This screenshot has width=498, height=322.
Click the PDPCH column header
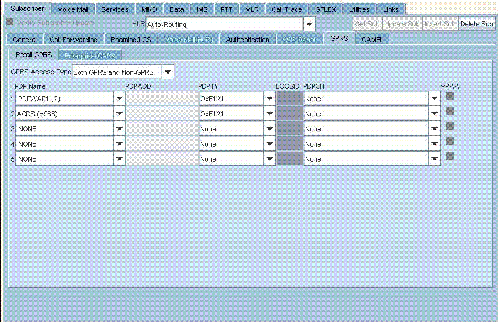click(x=314, y=86)
